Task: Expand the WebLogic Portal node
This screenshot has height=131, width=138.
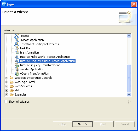Action: (x=7, y=82)
